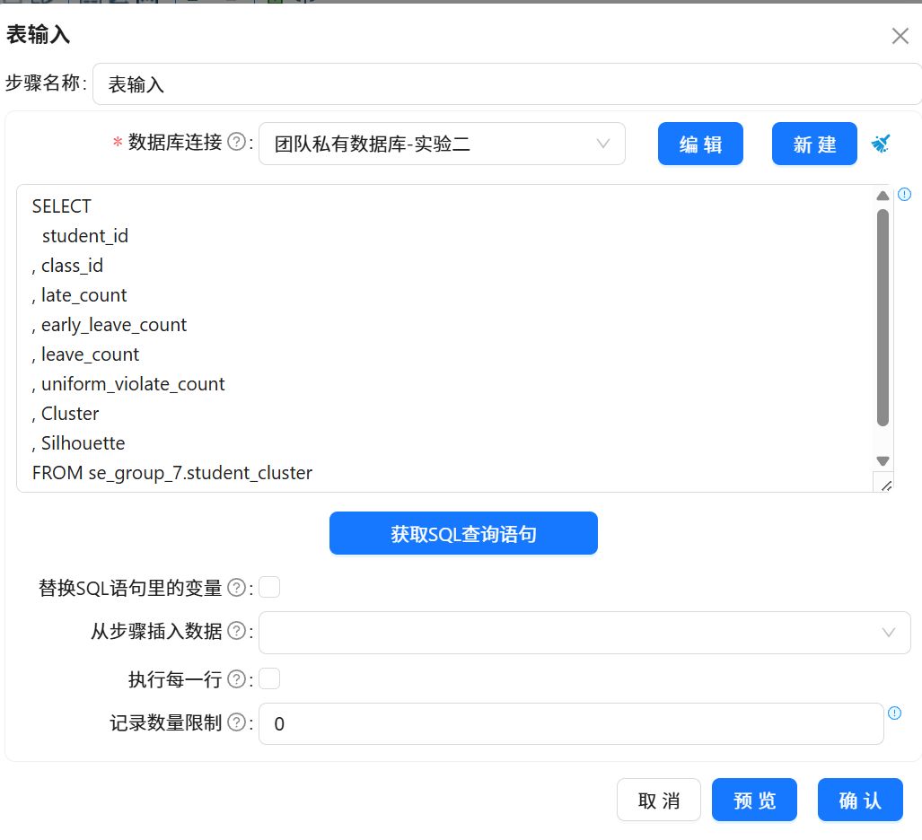Open the 数据库连接 dropdown
Screen dimensions: 922x840
click(x=442, y=144)
